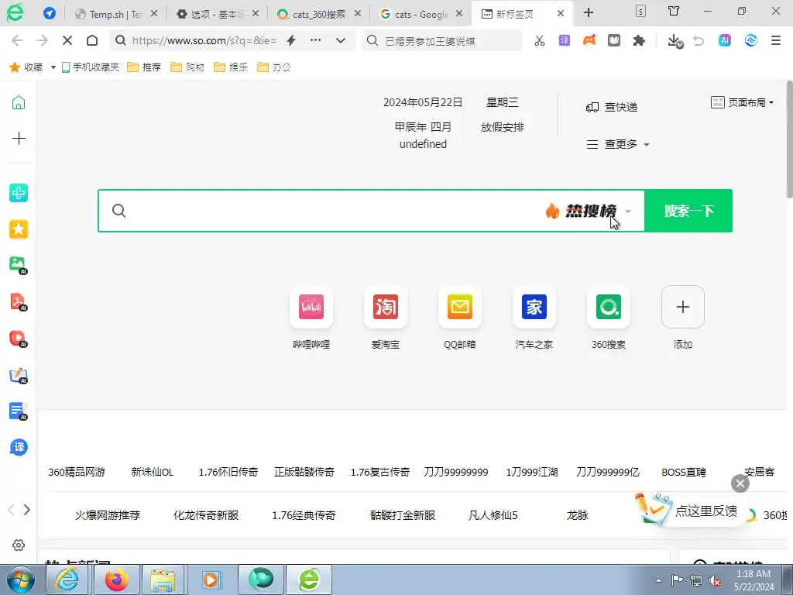The height and width of the screenshot is (595, 793).
Task: Open the 凡人修仙5 link
Action: coord(493,515)
